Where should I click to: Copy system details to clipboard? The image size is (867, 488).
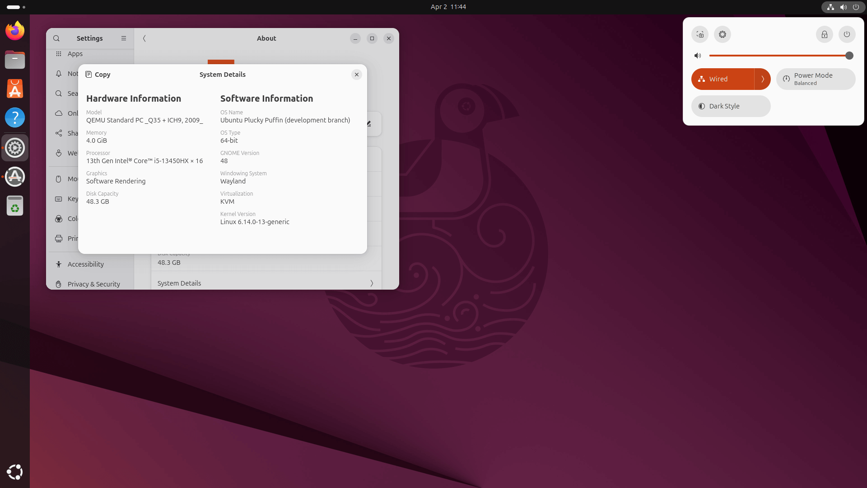tap(98, 75)
